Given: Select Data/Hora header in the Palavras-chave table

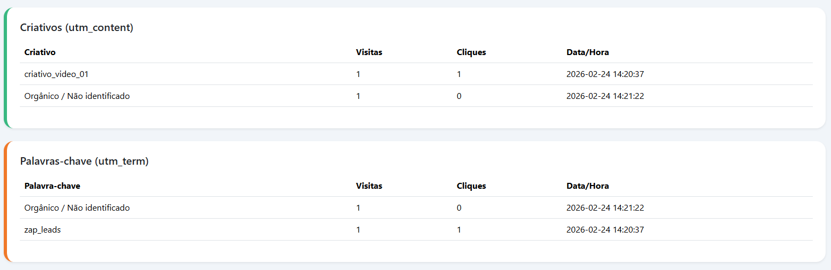Looking at the screenshot, I should [588, 186].
